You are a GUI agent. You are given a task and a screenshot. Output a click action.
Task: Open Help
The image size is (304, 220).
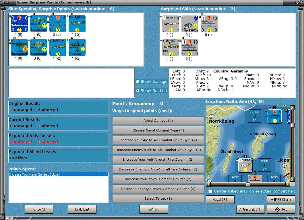point(281,209)
